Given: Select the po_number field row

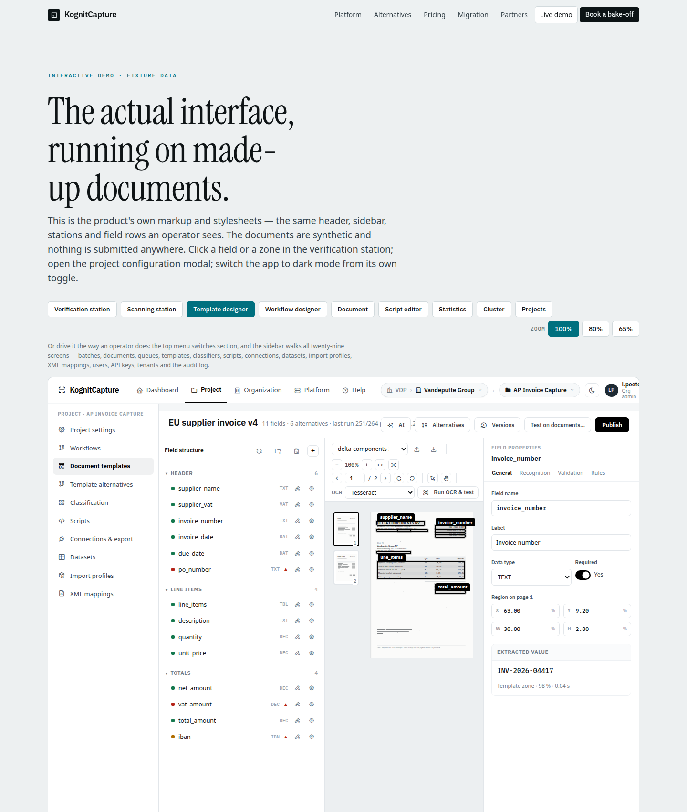Looking at the screenshot, I should click(x=241, y=569).
